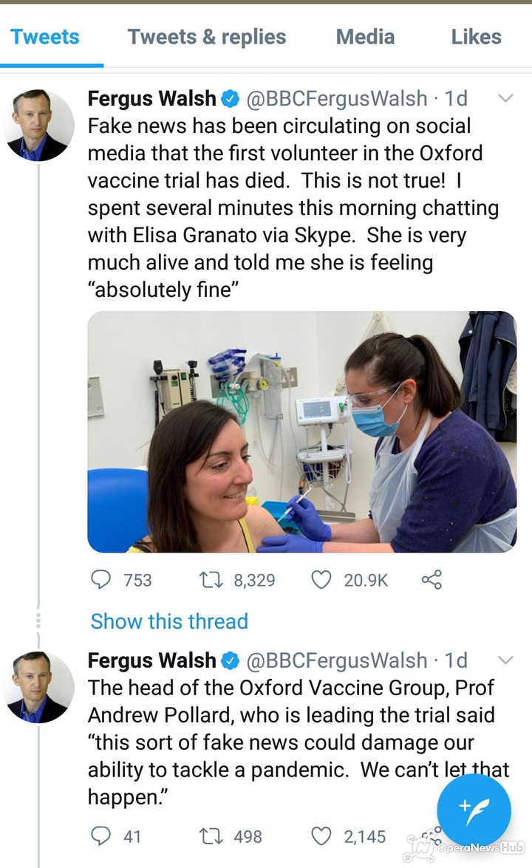The width and height of the screenshot is (532, 868).
Task: Open second tweet's dropdown arrow menu
Action: (x=506, y=660)
